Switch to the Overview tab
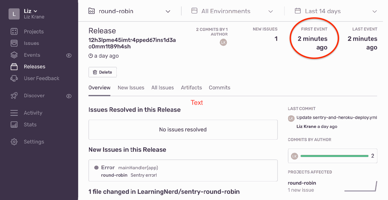This screenshot has height=200, width=388. click(x=99, y=88)
